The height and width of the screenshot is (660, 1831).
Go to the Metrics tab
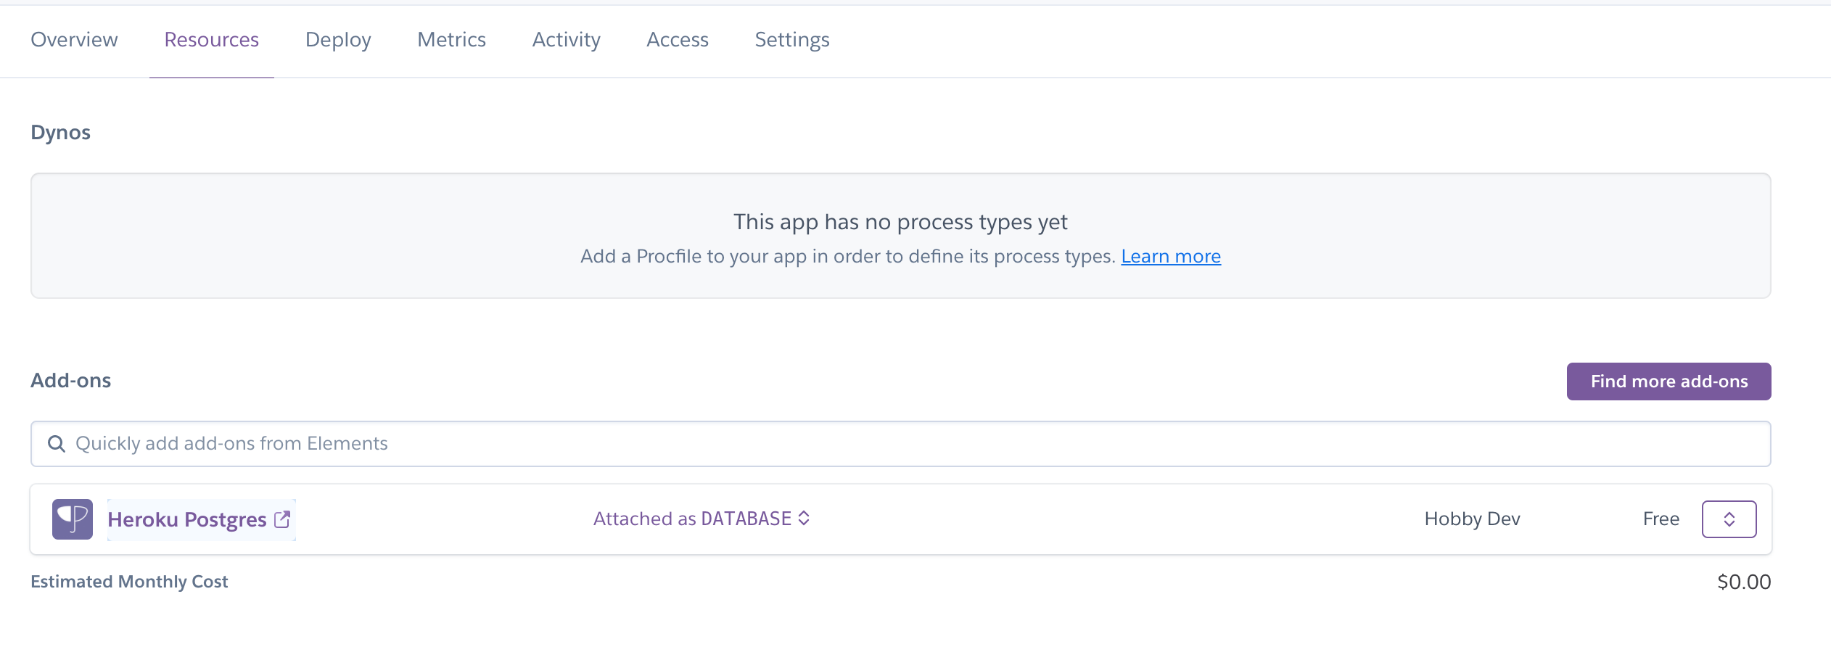(x=451, y=40)
